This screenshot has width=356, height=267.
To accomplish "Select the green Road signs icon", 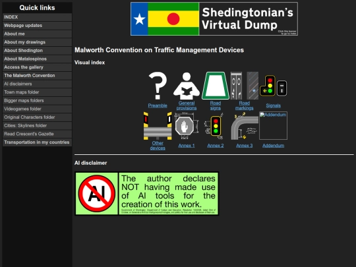I will coord(216,86).
